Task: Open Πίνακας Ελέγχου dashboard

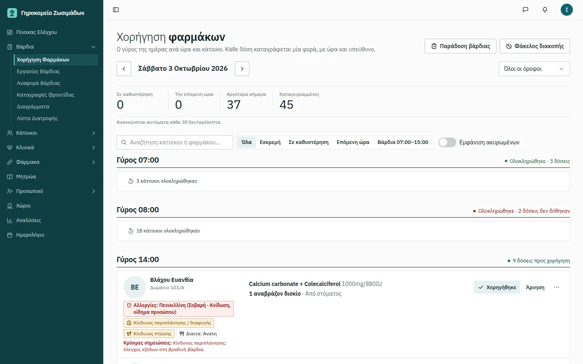Action: [51, 32]
